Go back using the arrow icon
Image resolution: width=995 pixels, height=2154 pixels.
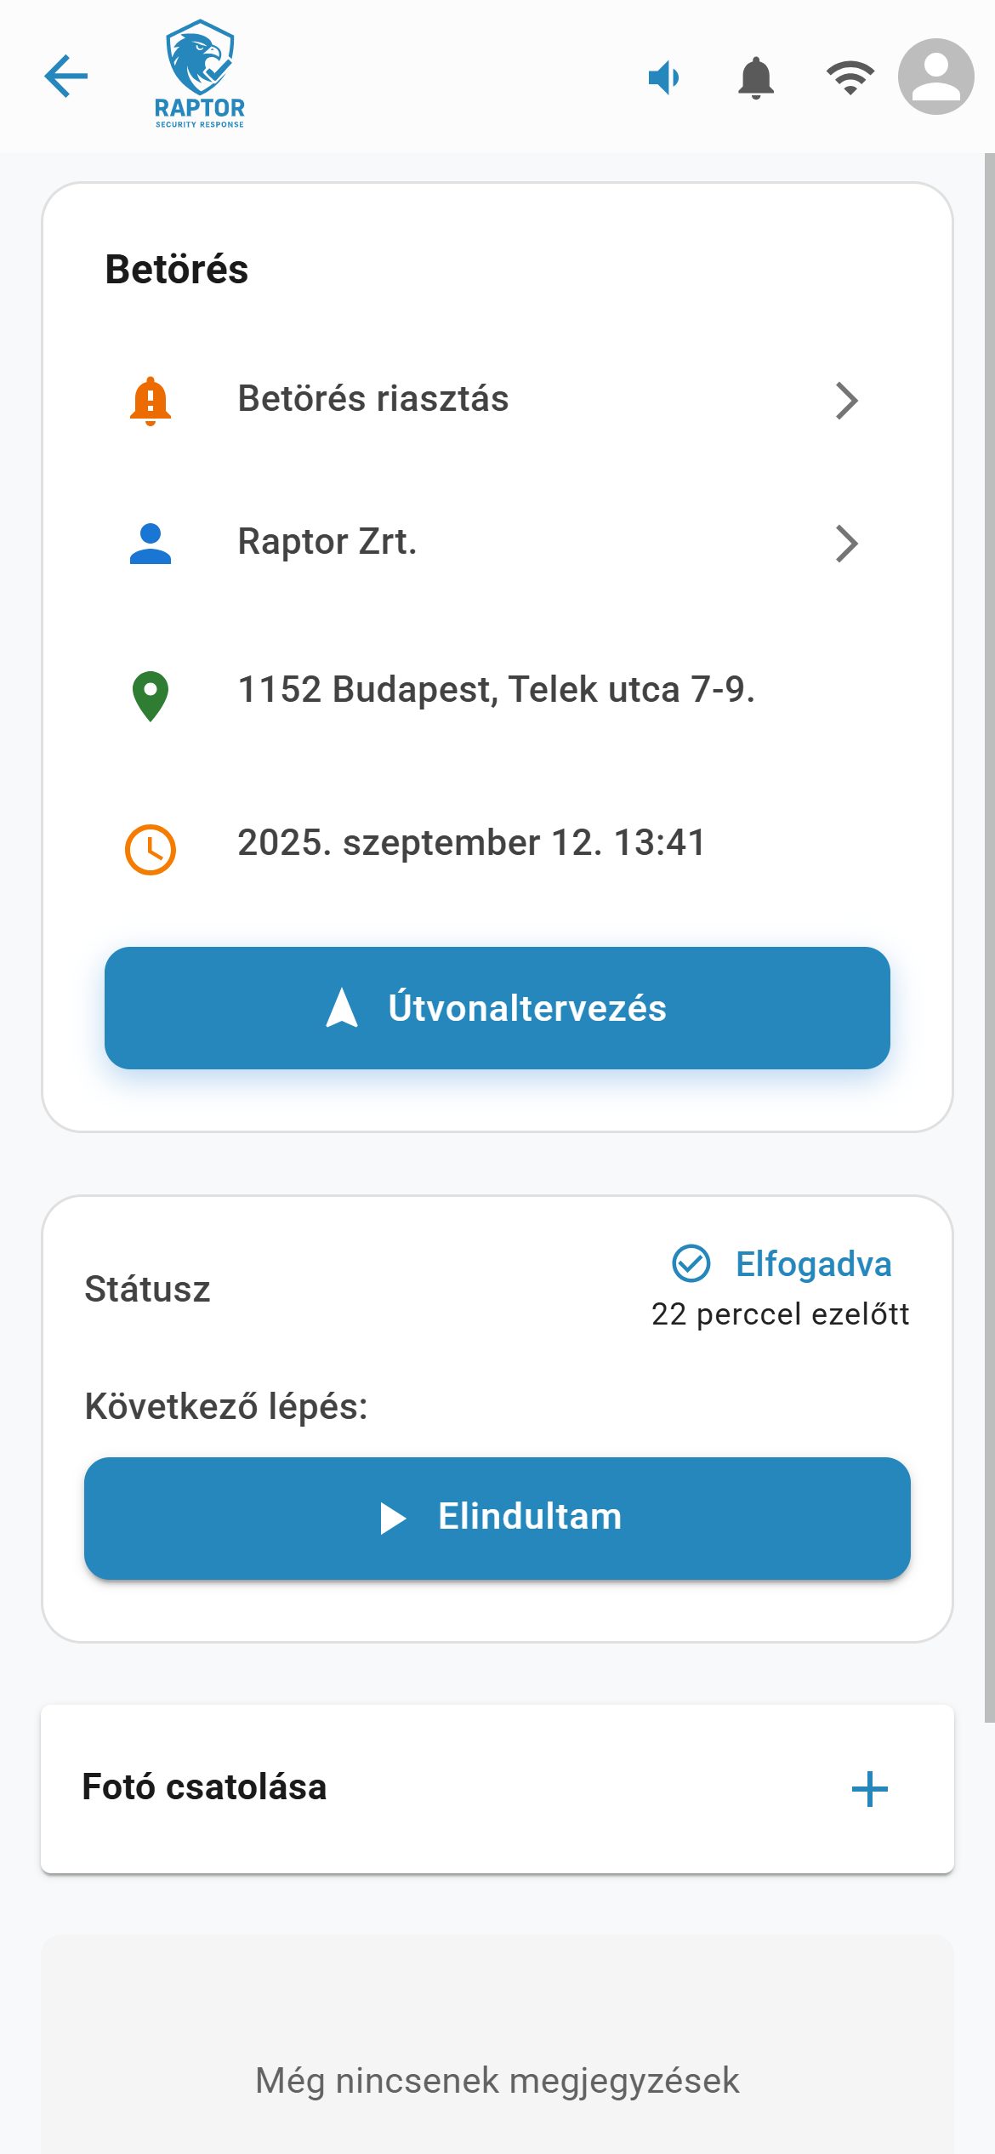coord(66,77)
